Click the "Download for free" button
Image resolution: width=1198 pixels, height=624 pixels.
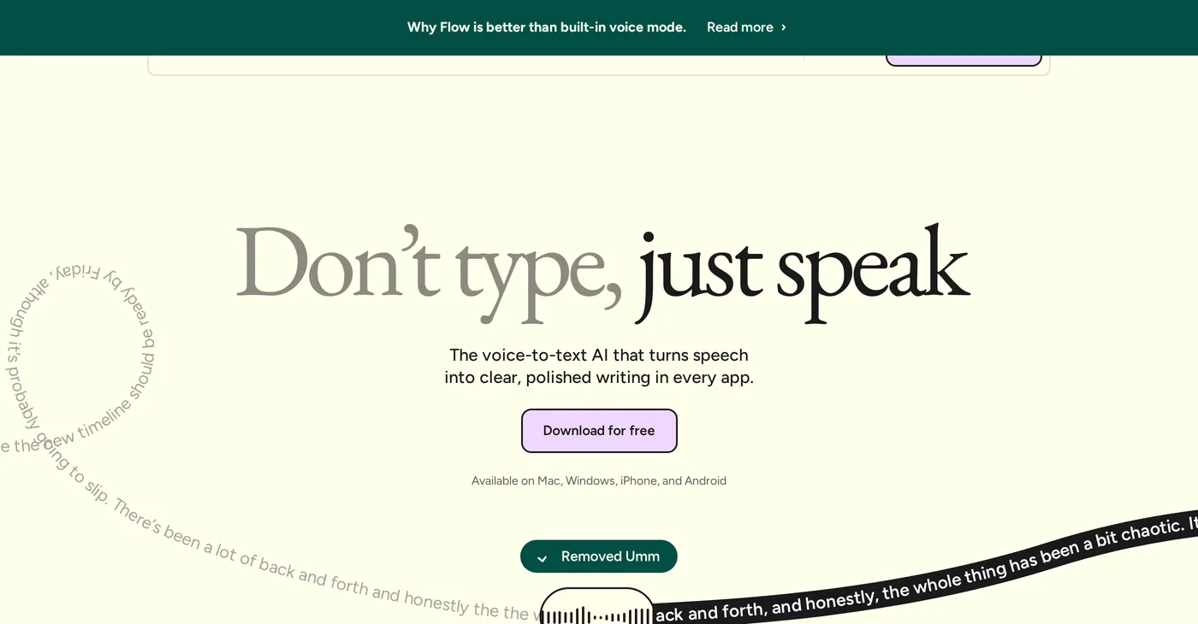tap(599, 431)
